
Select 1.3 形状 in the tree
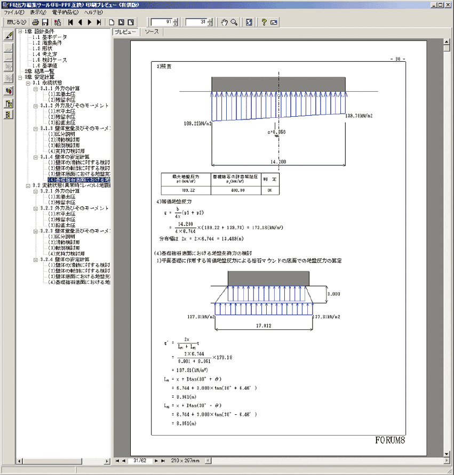pos(42,49)
